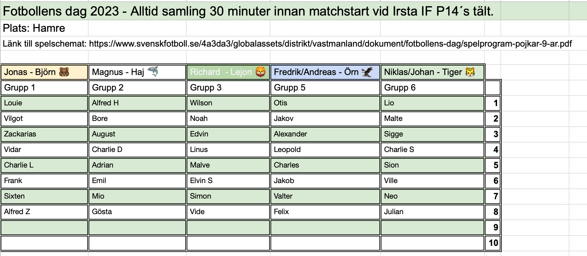Select the cell Plats: Hamre

[x=44, y=28]
